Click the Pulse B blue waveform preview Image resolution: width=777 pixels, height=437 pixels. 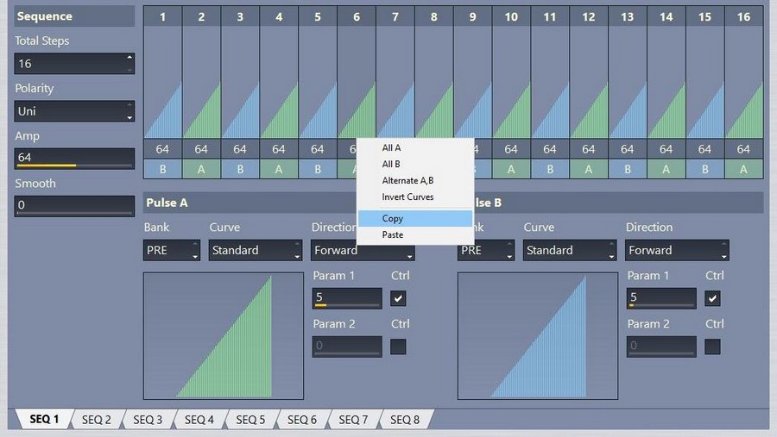click(538, 336)
